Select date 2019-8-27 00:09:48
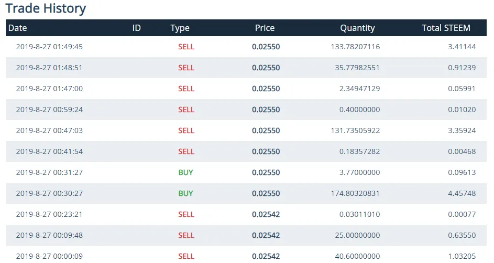 point(49,235)
